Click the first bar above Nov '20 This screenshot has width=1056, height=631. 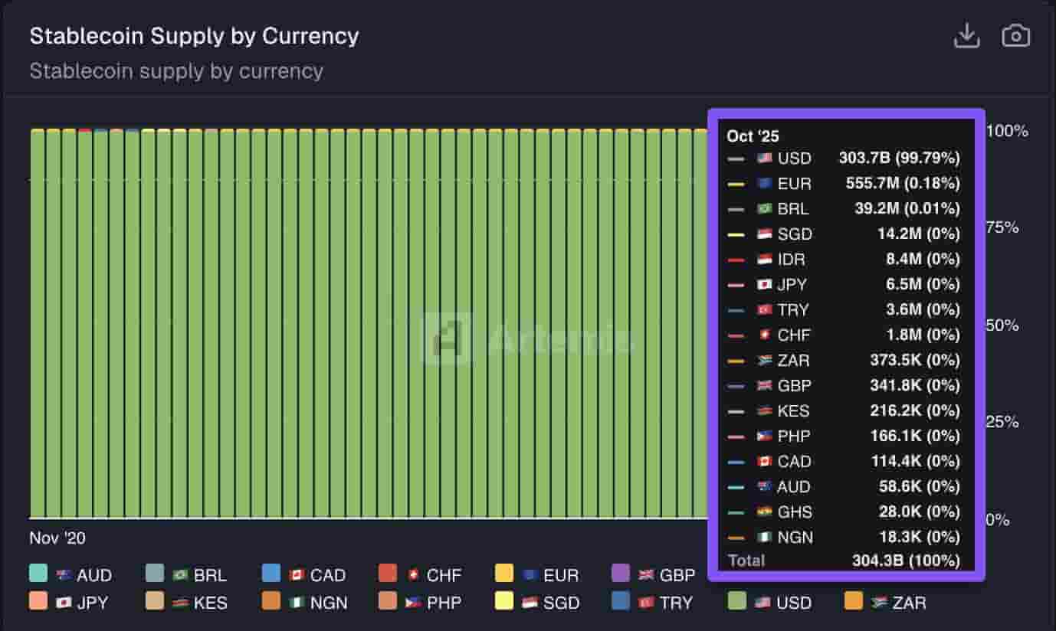(38, 323)
